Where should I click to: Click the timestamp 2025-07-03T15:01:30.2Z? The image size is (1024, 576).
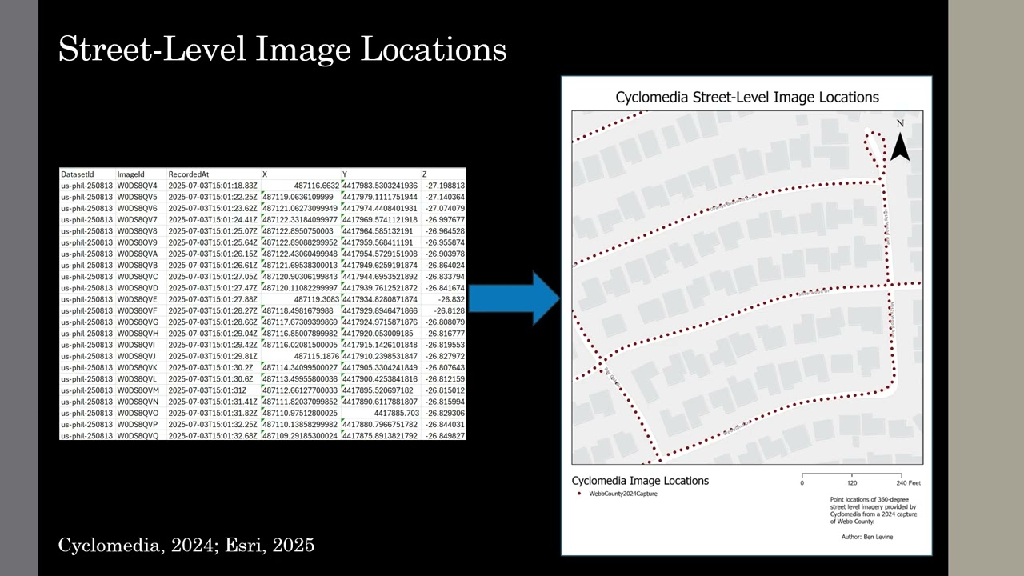pos(210,367)
